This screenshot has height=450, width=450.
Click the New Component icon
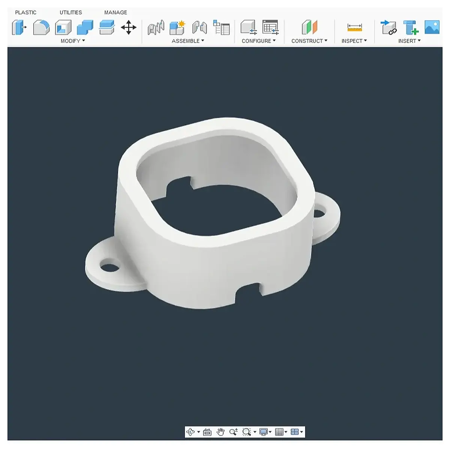[177, 28]
